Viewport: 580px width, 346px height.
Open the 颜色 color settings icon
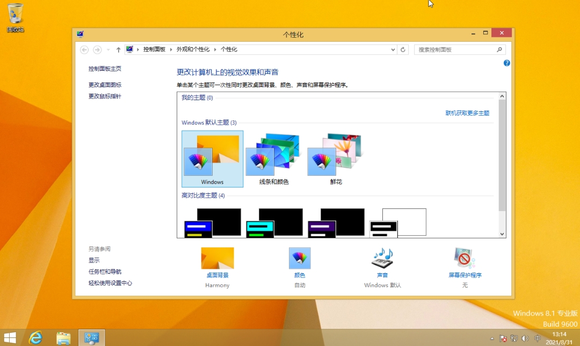coord(300,258)
